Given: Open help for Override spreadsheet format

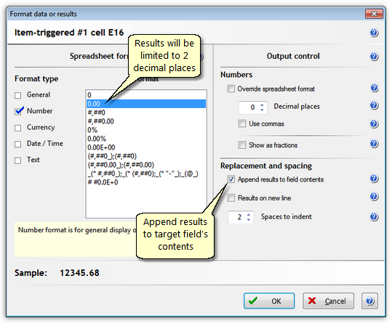Looking at the screenshot, I should [x=374, y=88].
